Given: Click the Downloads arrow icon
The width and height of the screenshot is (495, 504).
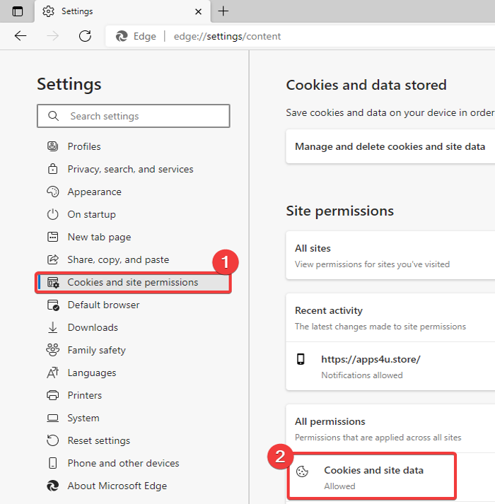Looking at the screenshot, I should click(x=52, y=327).
